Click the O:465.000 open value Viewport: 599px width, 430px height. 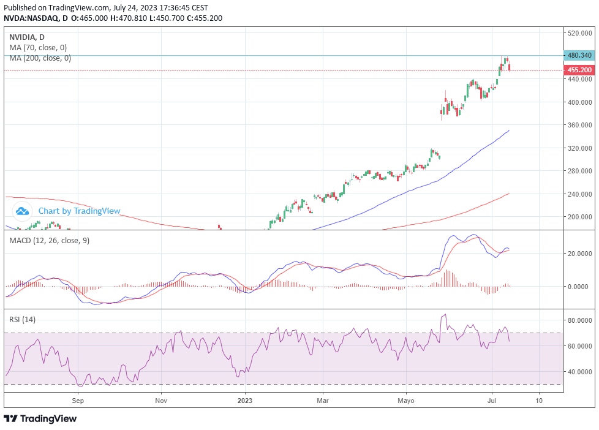(89, 18)
